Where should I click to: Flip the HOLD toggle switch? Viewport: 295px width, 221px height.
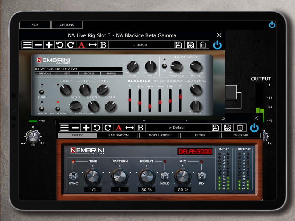click(165, 176)
